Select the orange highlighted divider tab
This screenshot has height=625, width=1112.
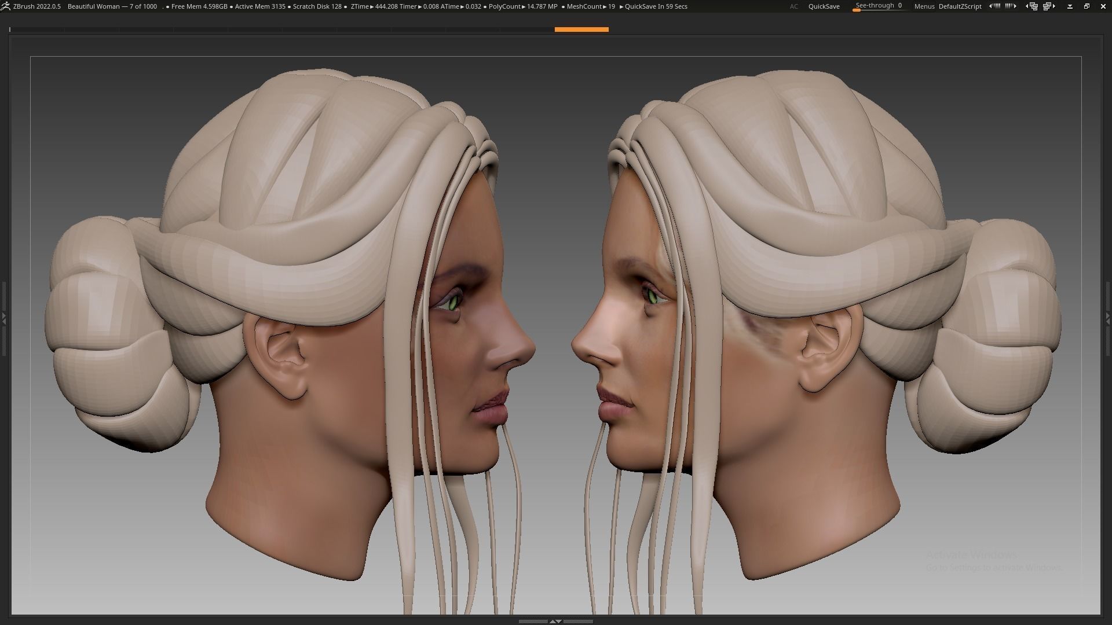tap(581, 29)
